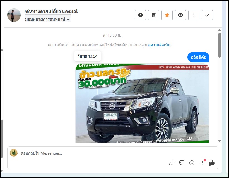Send a thumbs-up like
This screenshot has width=229, height=178.
[x=212, y=163]
